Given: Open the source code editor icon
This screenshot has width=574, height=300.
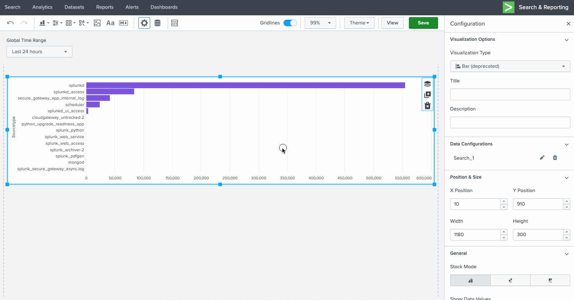Looking at the screenshot, I should coord(175,23).
